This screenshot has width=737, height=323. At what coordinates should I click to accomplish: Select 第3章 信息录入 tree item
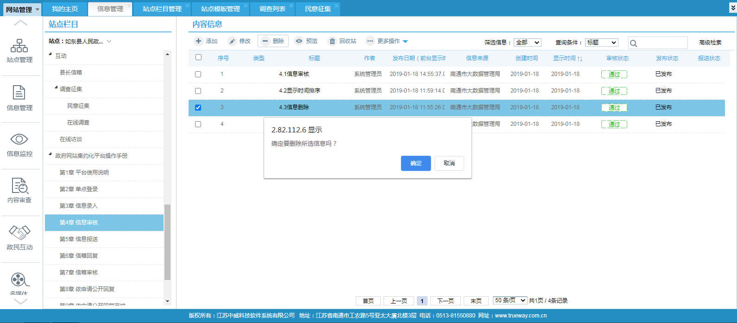coord(79,206)
